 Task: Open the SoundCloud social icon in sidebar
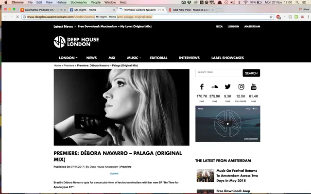click(x=215, y=87)
